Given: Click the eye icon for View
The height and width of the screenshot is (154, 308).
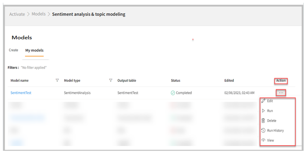Looking at the screenshot, I should click(x=263, y=140).
